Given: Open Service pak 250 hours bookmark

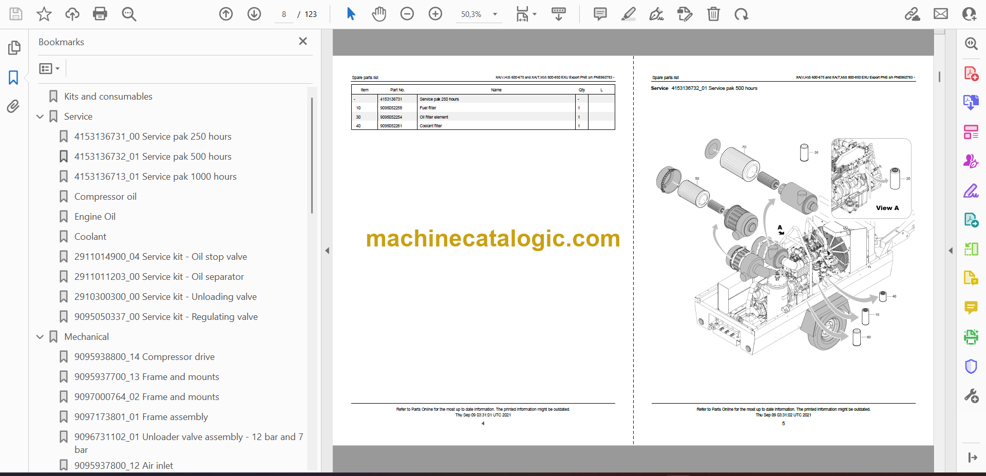Looking at the screenshot, I should 153,137.
